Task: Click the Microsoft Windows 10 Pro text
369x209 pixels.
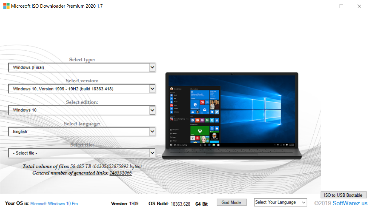Action: [x=54, y=203]
